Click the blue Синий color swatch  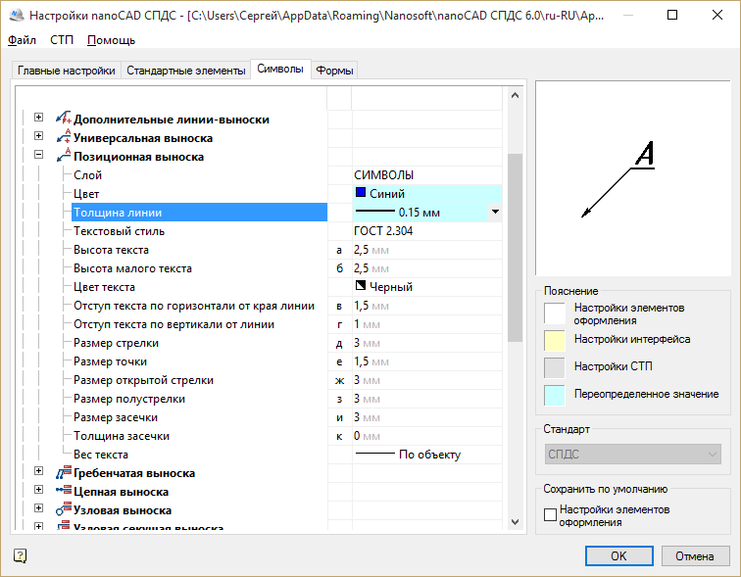tap(361, 193)
